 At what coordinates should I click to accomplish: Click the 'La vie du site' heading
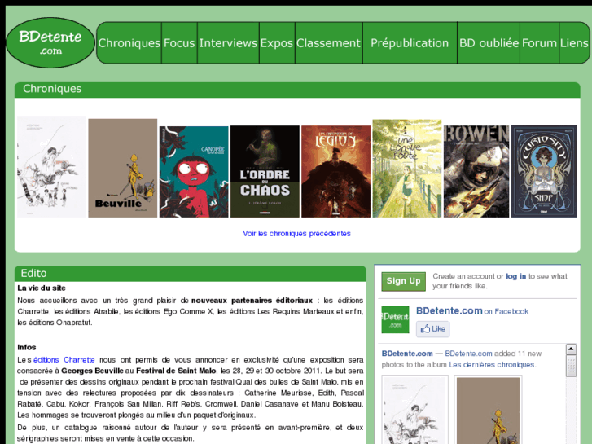42,288
